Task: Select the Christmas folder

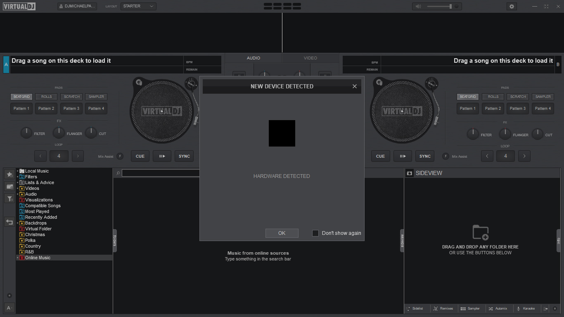Action: [35, 234]
